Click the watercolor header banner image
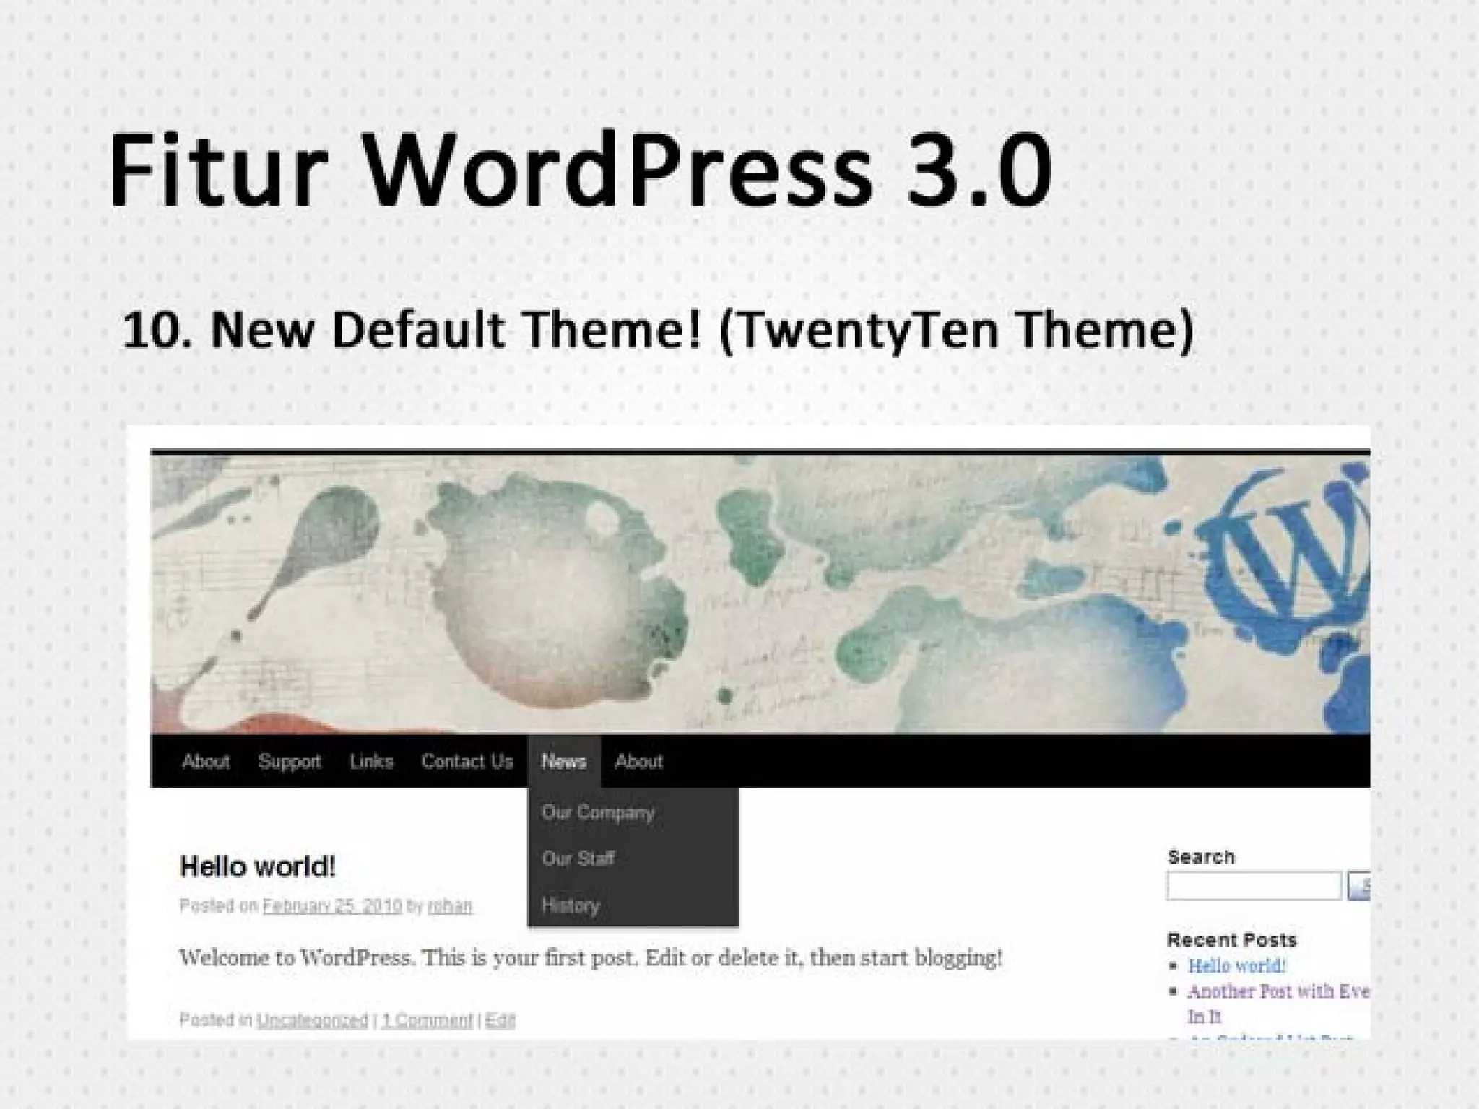 click(x=760, y=593)
